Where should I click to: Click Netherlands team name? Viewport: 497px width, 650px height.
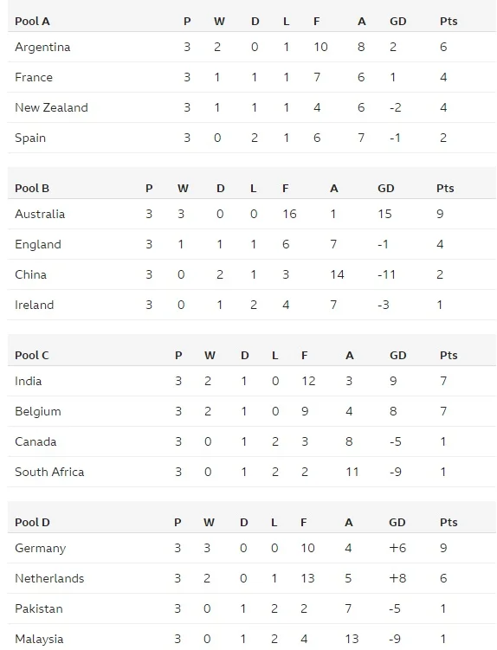(x=49, y=578)
